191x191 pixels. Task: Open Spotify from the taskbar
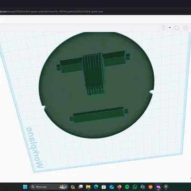tap(127, 187)
